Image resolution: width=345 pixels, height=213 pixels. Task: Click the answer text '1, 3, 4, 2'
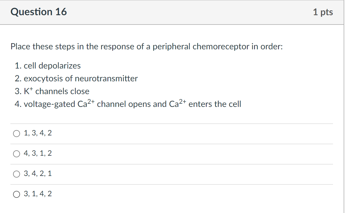(37, 133)
